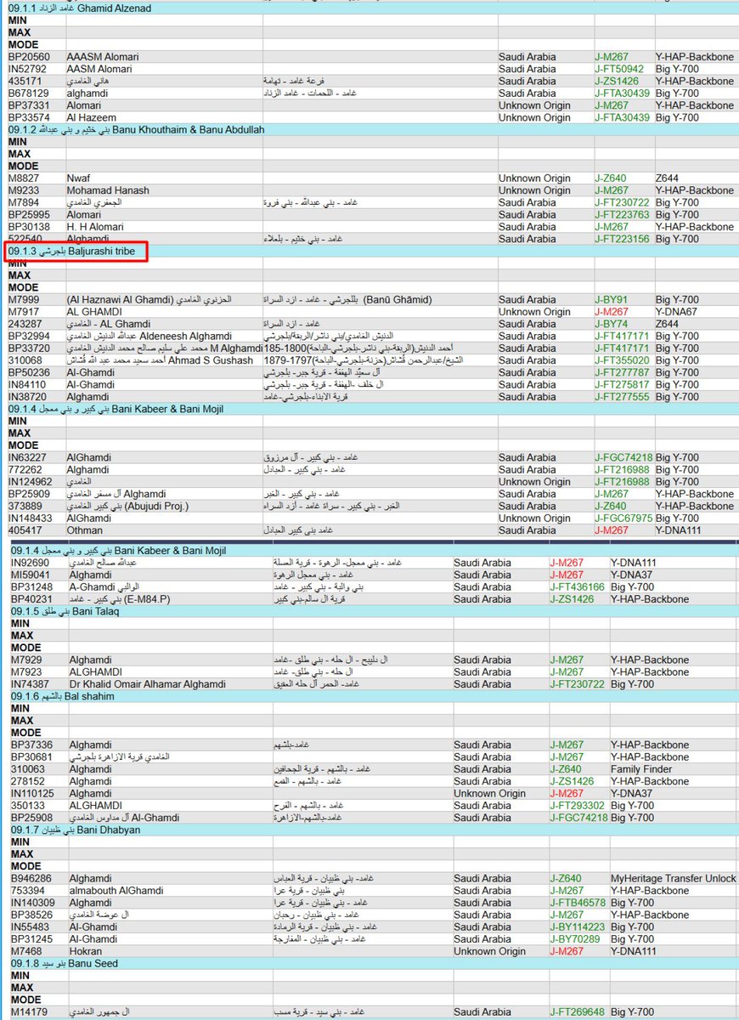Select the name A-Ghamdi
739x1020 pixels.
click(x=91, y=586)
